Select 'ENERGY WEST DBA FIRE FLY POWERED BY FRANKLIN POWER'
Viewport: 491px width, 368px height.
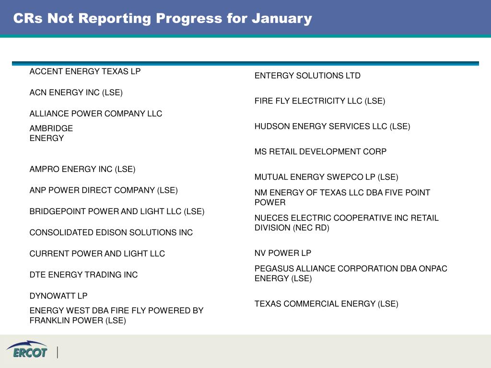coord(117,315)
